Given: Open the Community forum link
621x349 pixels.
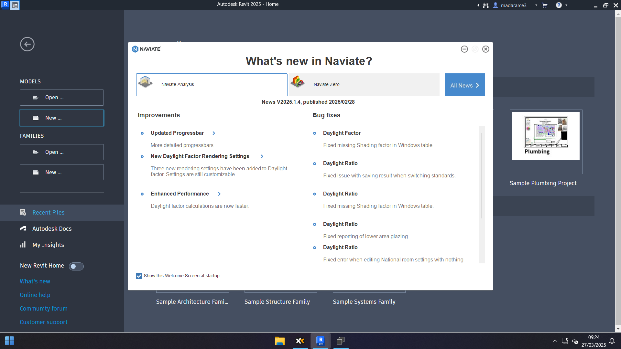Looking at the screenshot, I should 44,309.
